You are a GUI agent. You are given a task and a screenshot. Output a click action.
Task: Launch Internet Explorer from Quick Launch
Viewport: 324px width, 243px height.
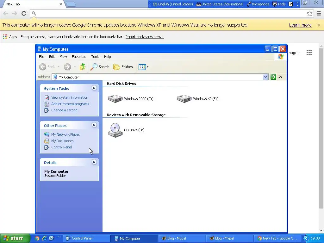[x=44, y=238]
